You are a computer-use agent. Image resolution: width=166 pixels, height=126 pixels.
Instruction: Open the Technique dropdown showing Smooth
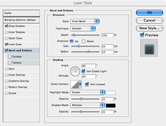point(83,29)
